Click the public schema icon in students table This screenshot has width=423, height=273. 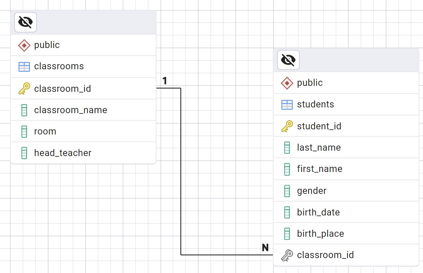click(x=287, y=83)
